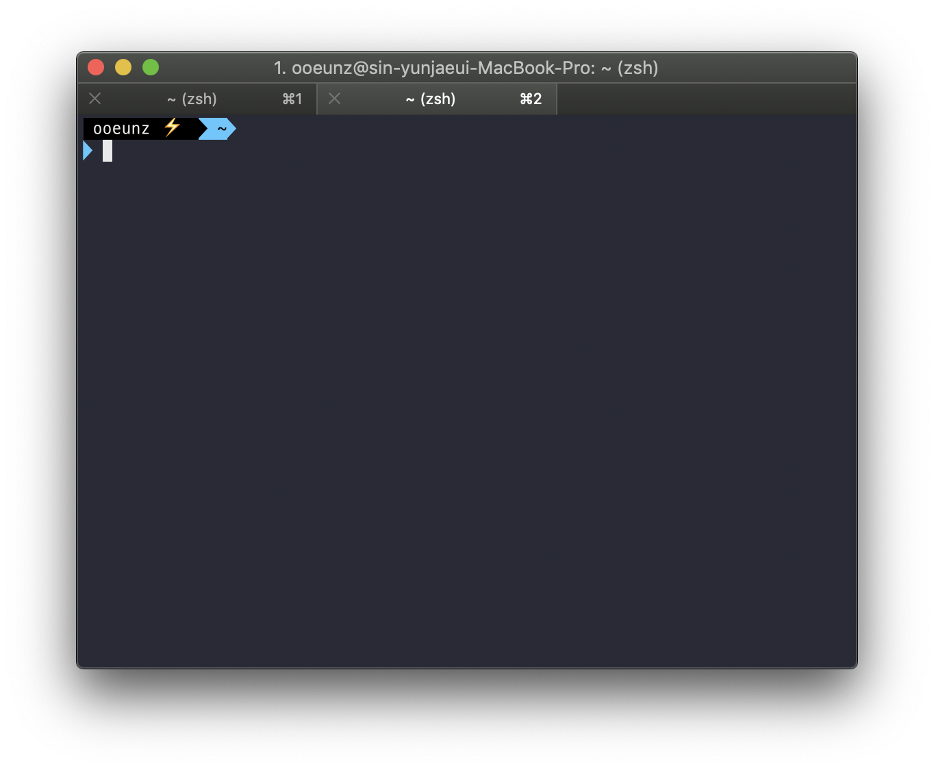Switch to the first zsh tab ⌘1

click(x=197, y=99)
